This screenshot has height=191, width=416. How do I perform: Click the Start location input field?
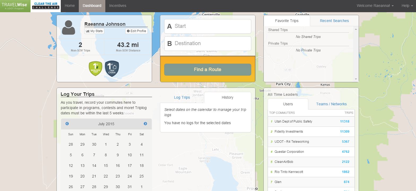click(x=207, y=26)
